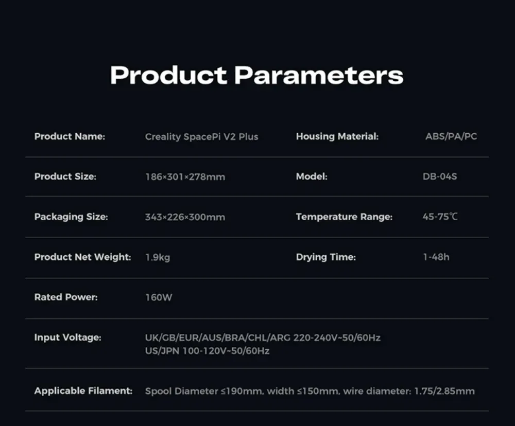This screenshot has height=426, width=515.
Task: Click the 'Housing Material:' label
Action: pos(337,136)
